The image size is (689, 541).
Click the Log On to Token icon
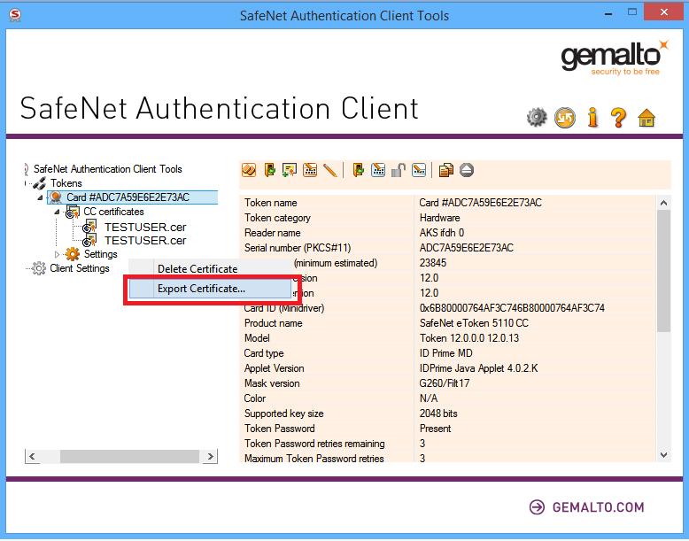(269, 170)
